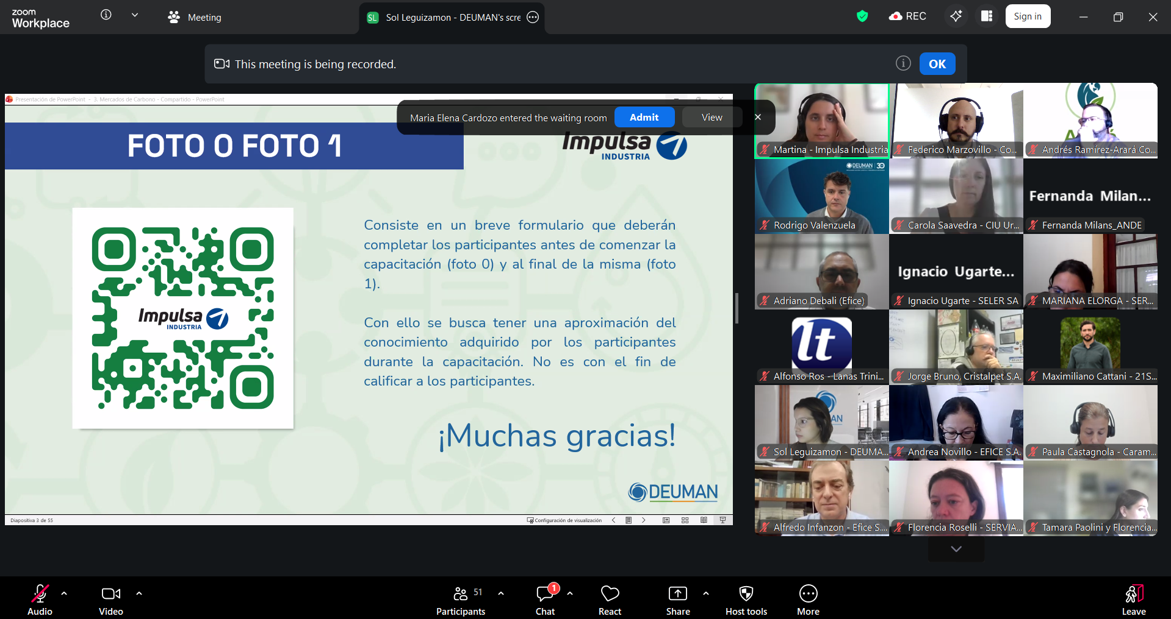Toggle the view layout icon

[987, 16]
